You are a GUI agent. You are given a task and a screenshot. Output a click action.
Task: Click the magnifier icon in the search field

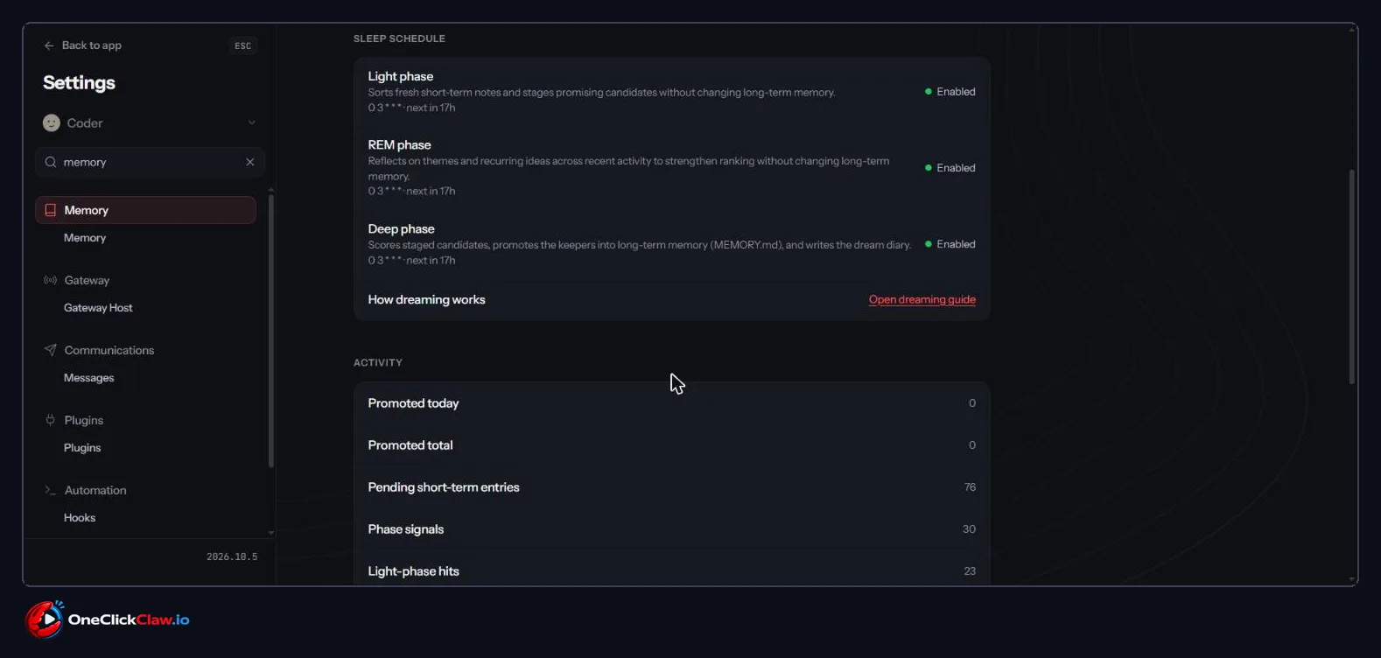pos(51,162)
